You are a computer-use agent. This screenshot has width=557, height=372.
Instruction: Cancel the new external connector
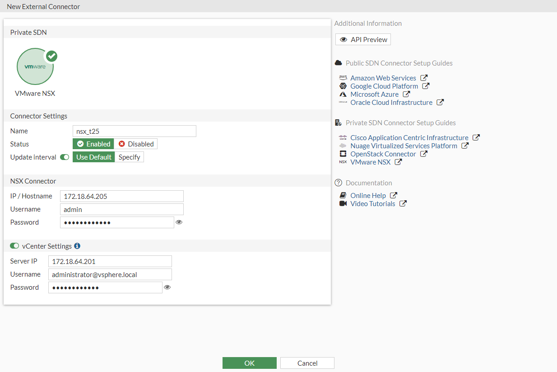click(307, 363)
